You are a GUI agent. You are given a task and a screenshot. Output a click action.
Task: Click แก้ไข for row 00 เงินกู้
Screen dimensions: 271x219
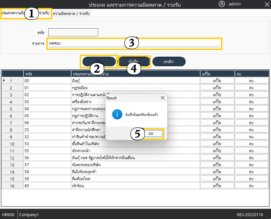pos(217,81)
